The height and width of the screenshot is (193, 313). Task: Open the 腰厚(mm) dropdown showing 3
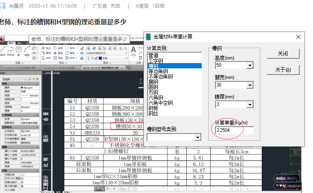[250, 104]
